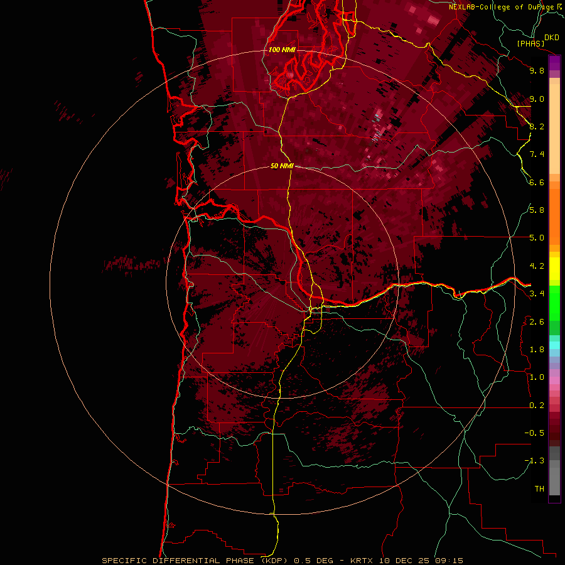Click the "DKD" unit label

coord(552,37)
